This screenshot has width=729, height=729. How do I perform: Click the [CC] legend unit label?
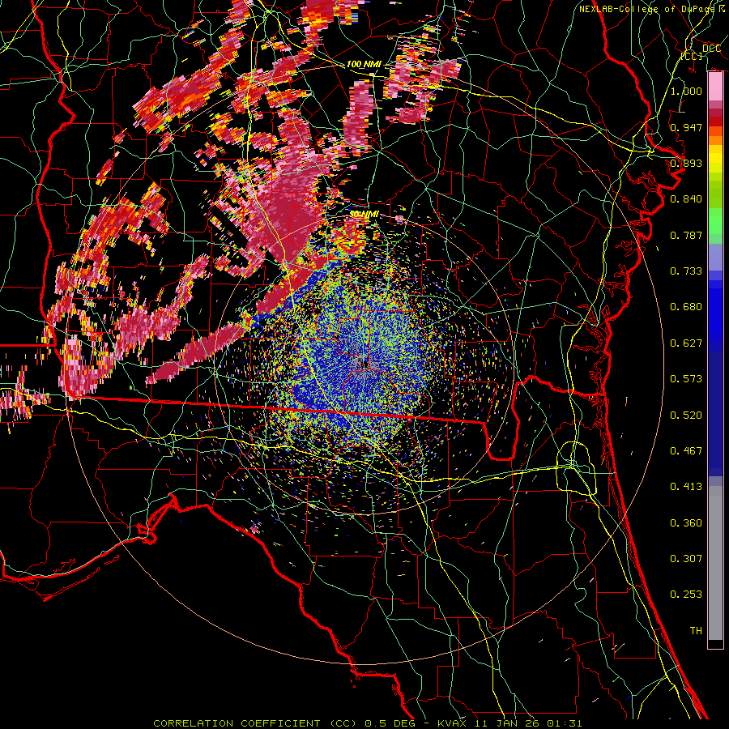pyautogui.click(x=692, y=56)
